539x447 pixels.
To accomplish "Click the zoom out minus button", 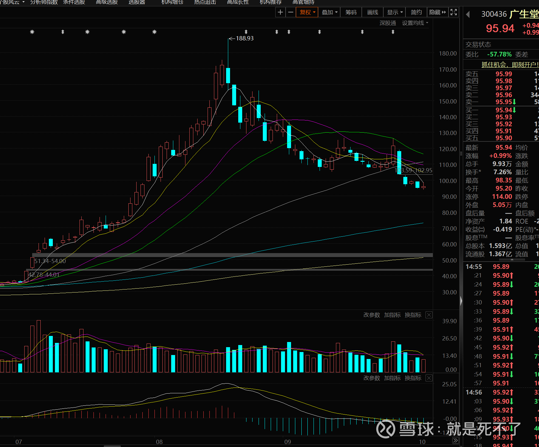I will [x=291, y=12].
